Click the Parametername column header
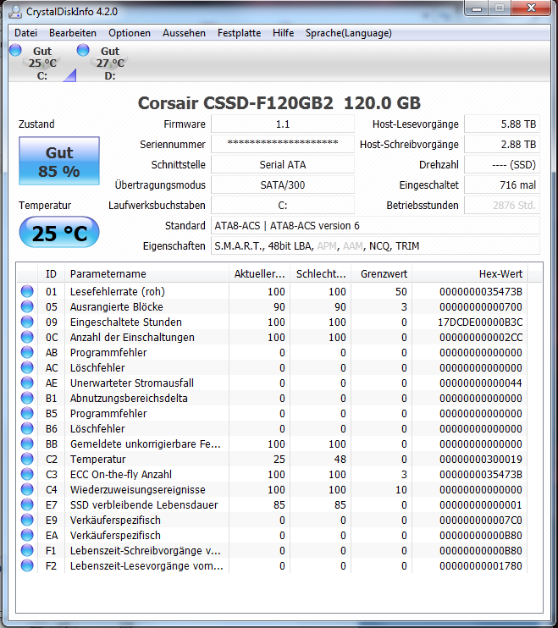The width and height of the screenshot is (558, 628). [x=146, y=273]
